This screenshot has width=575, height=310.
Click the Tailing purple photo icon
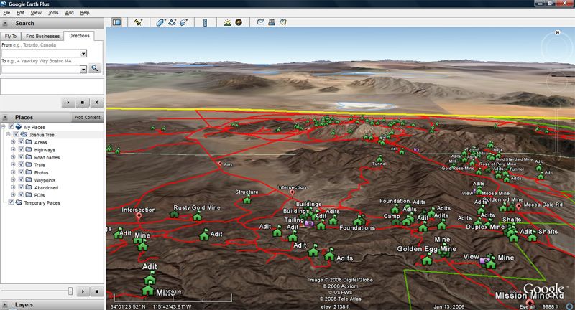pos(309,223)
